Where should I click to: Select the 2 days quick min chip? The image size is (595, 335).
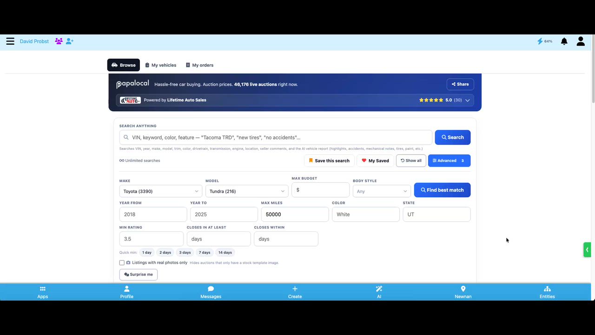(165, 253)
